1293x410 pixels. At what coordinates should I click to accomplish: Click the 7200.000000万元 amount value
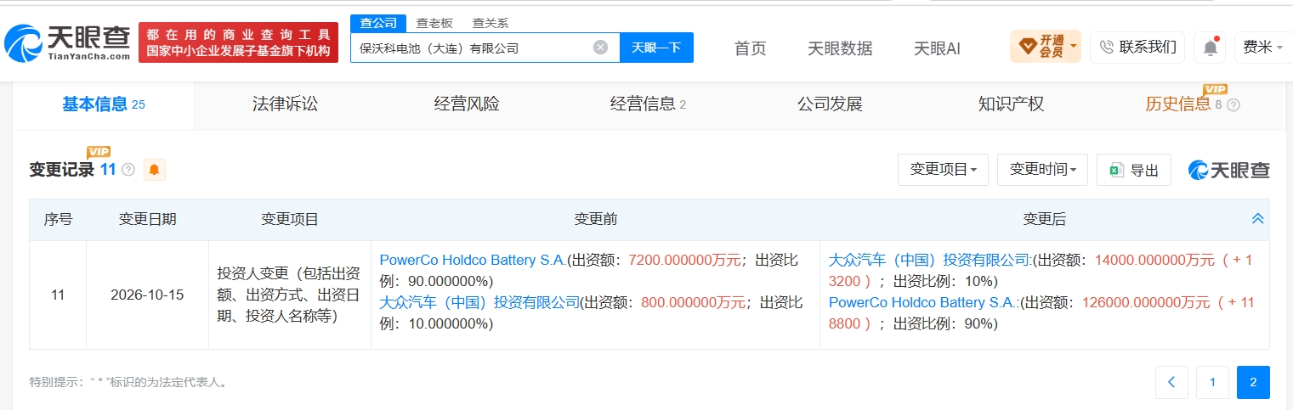coord(684,261)
